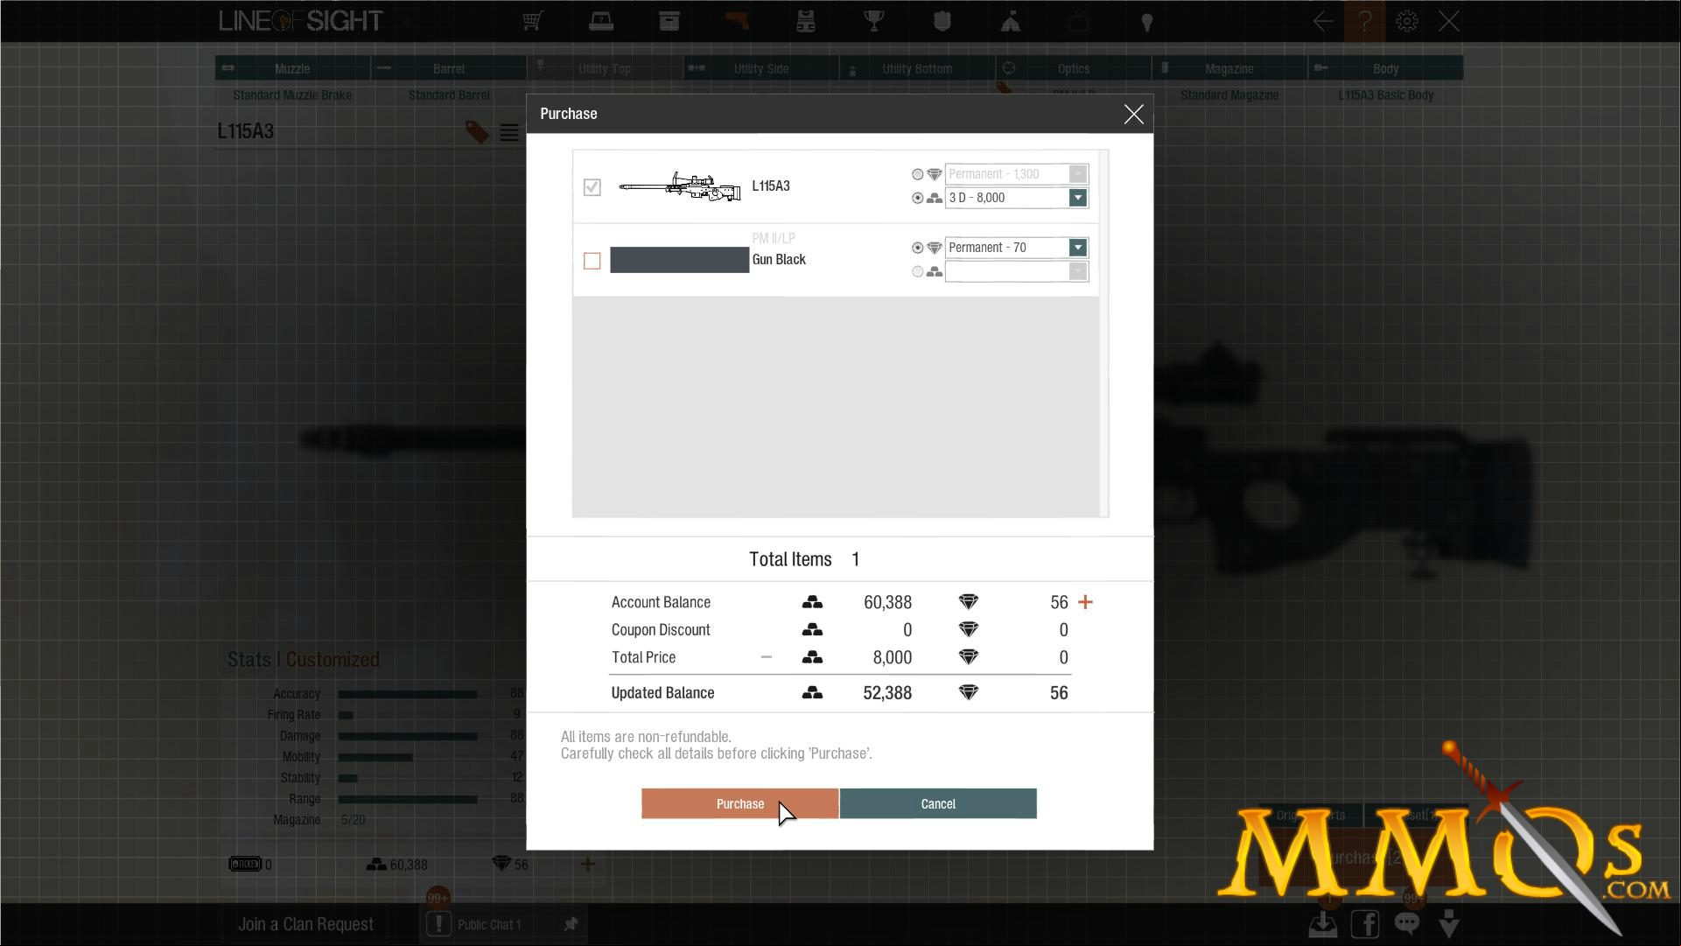Go back using the arrow icon
The image size is (1681, 946).
point(1323,21)
